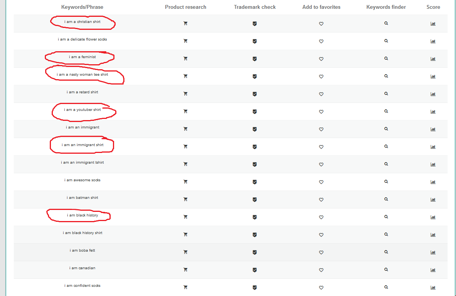Select keyword 'i am an immigrant tshirt'

[x=82, y=163]
